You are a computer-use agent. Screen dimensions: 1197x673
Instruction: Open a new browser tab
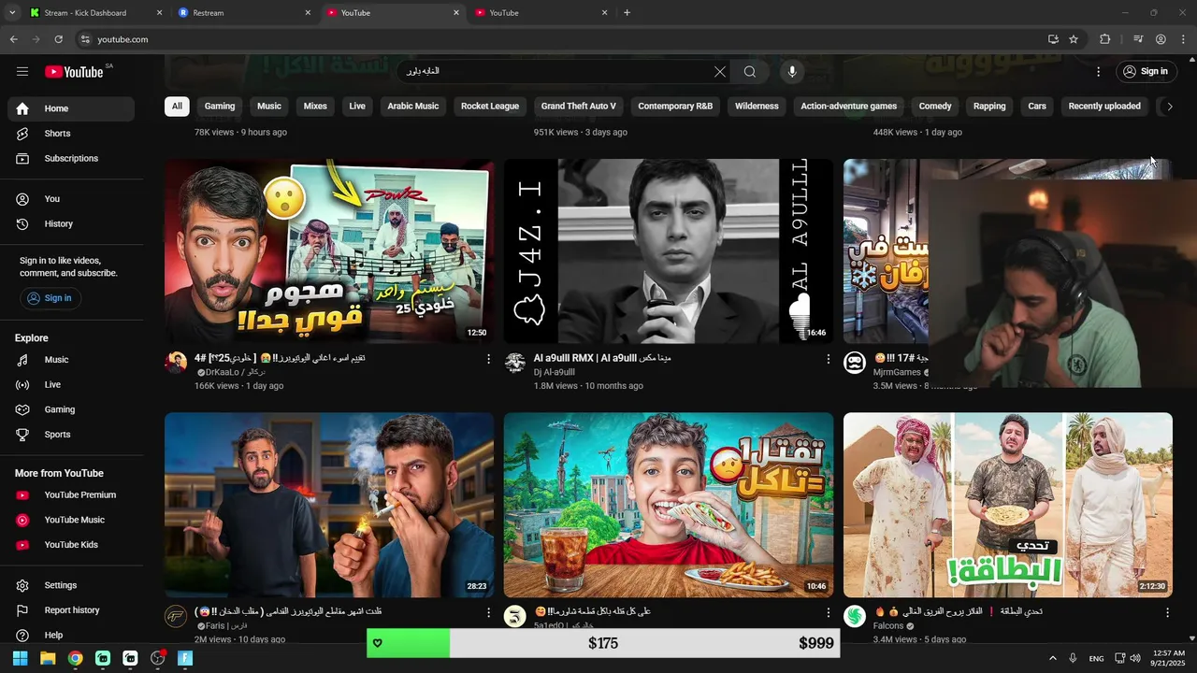pyautogui.click(x=627, y=13)
